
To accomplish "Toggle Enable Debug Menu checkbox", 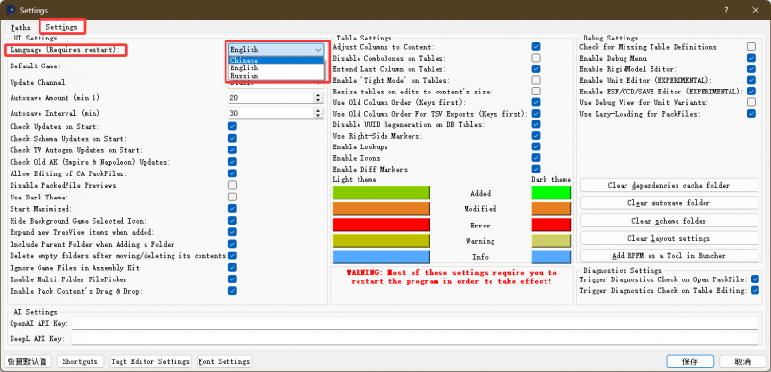I will pyautogui.click(x=751, y=58).
